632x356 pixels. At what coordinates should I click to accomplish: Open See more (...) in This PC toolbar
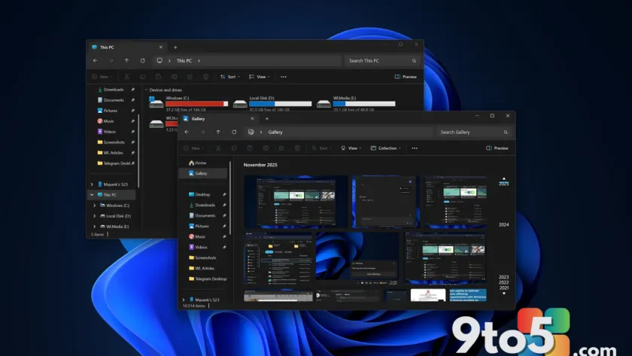pyautogui.click(x=284, y=77)
